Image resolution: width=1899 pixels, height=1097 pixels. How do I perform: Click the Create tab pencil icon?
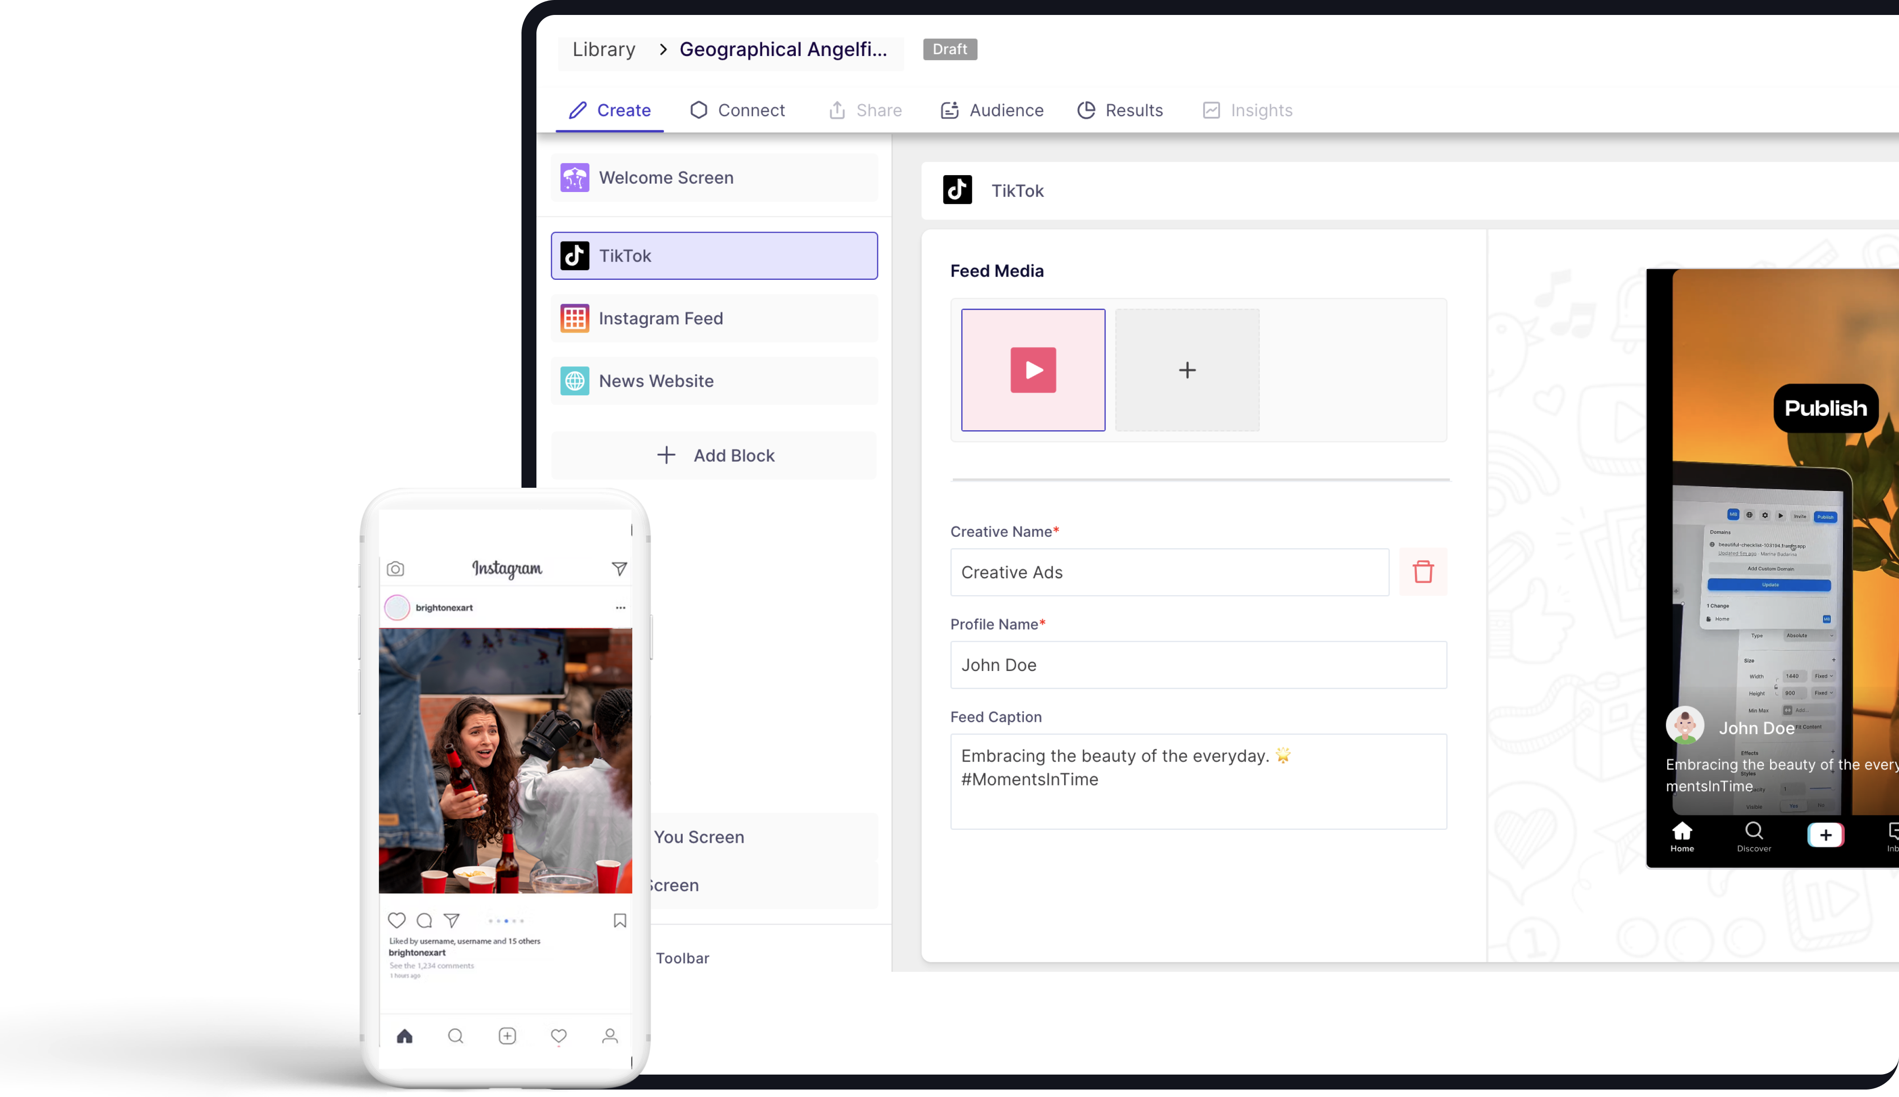click(578, 110)
